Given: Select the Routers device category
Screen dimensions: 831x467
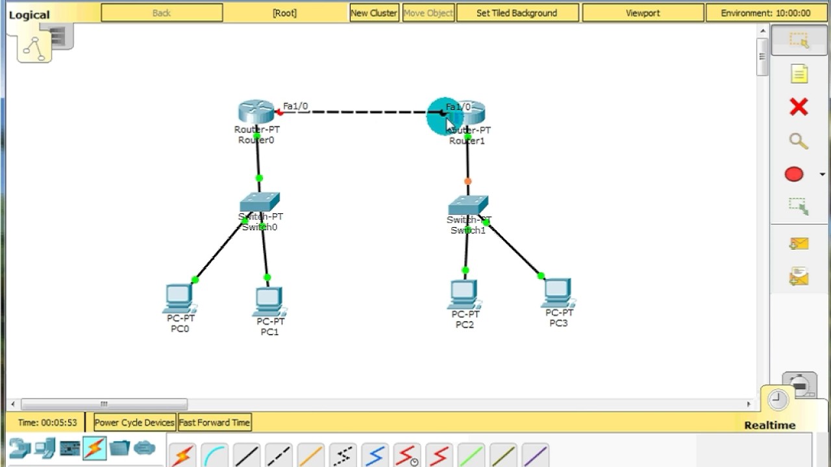Looking at the screenshot, I should point(19,448).
